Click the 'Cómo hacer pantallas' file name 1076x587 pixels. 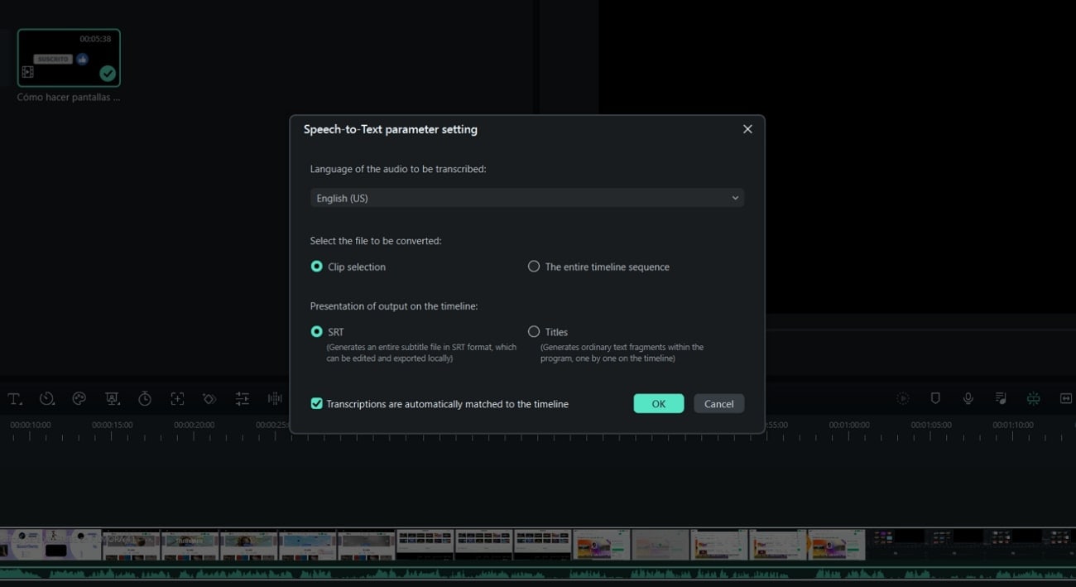pyautogui.click(x=69, y=97)
